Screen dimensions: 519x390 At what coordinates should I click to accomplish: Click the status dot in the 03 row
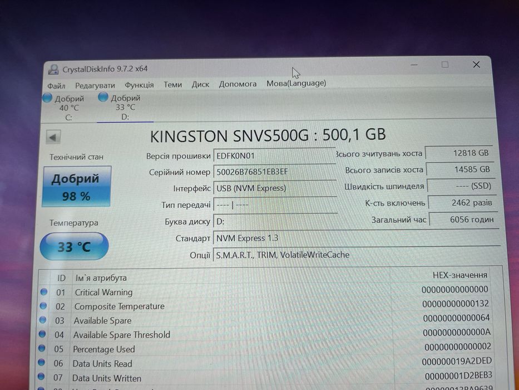43,320
